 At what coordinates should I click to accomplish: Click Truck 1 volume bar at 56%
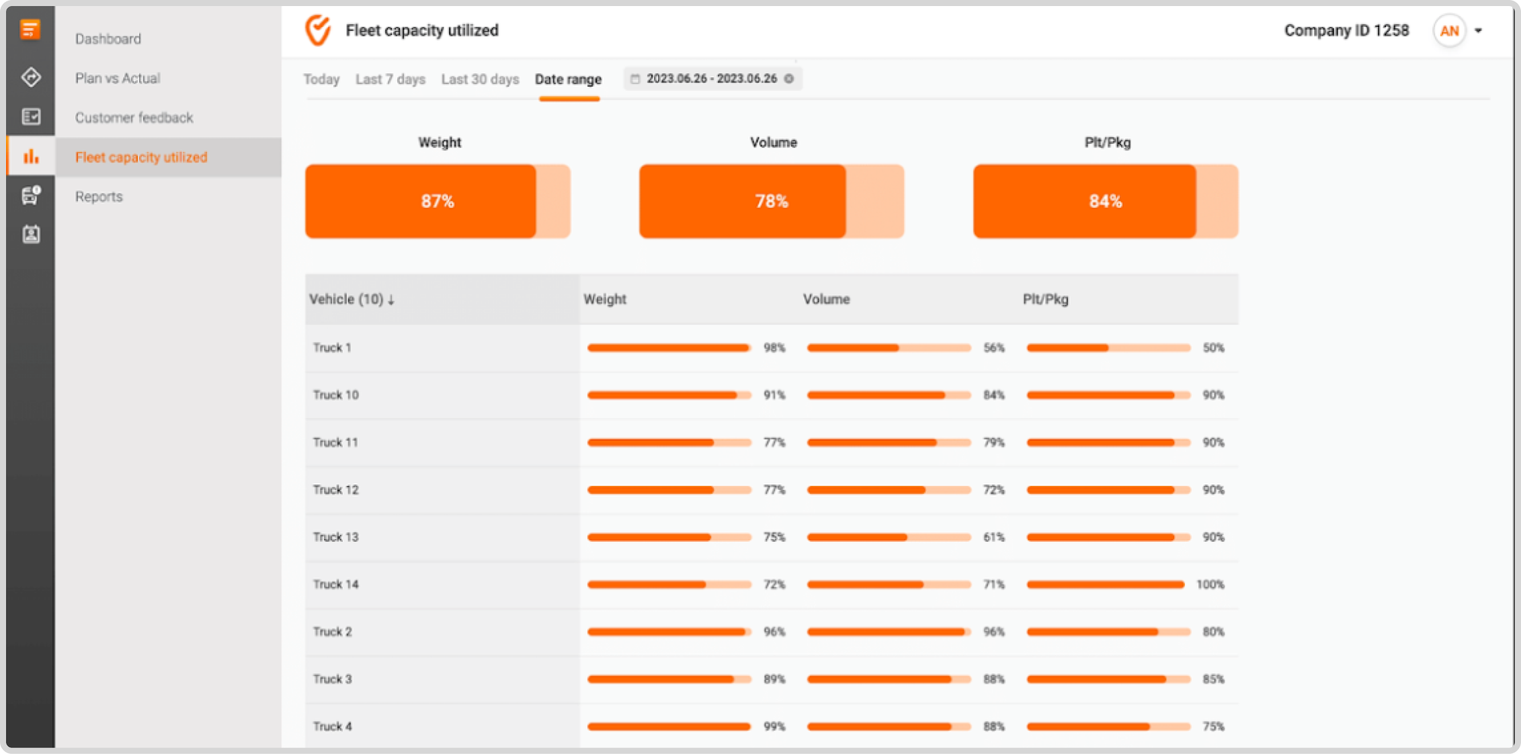click(889, 348)
